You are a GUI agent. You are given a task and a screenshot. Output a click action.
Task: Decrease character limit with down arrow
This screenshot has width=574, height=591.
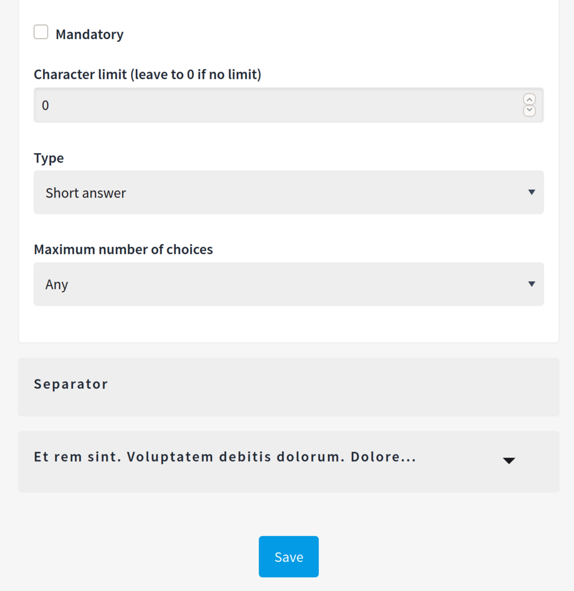[x=530, y=111]
